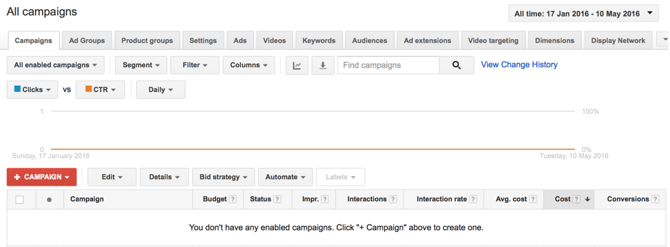Switch to the Settings tab
The image size is (670, 247).
[203, 40]
